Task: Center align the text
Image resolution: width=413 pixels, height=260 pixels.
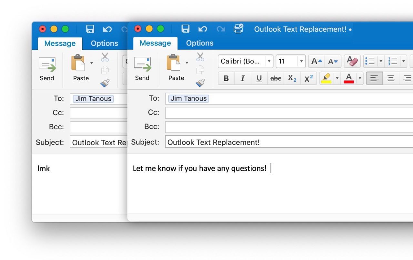Action: (x=391, y=78)
